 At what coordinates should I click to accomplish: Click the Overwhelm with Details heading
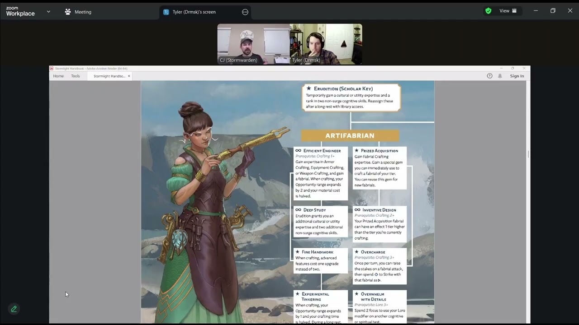374,297
